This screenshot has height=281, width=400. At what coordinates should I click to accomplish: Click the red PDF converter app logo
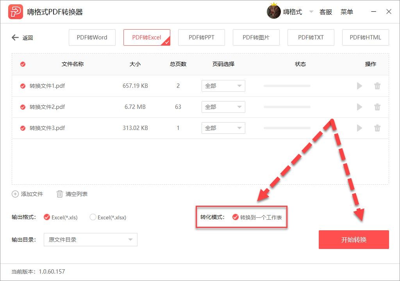pos(16,12)
